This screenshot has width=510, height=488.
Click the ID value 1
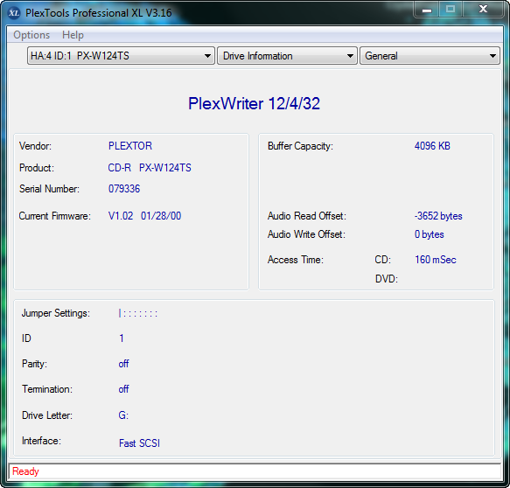pyautogui.click(x=122, y=338)
